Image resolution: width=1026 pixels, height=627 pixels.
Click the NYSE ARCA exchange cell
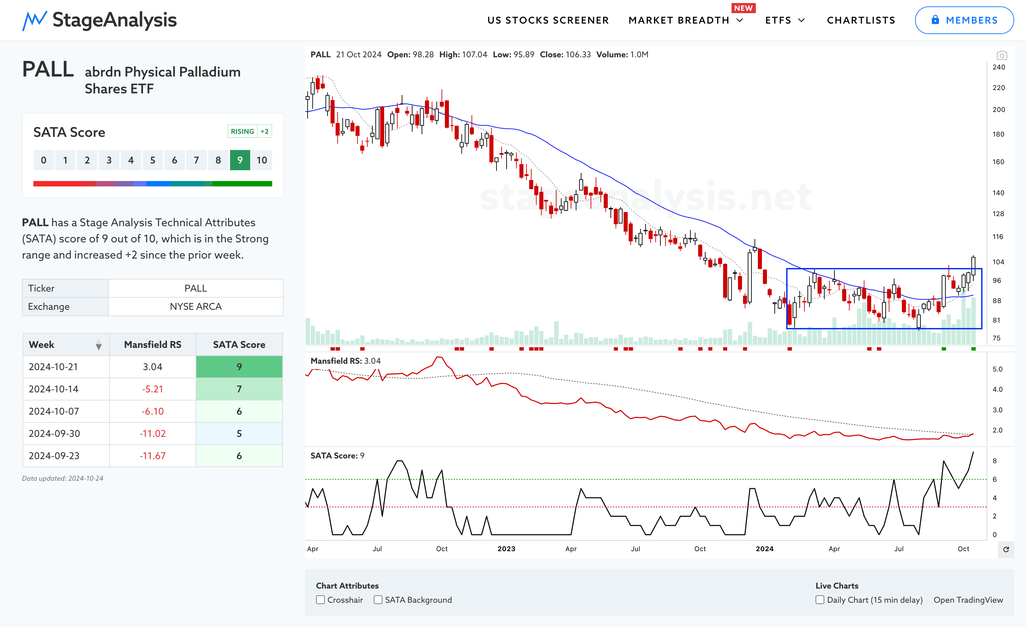click(x=196, y=307)
